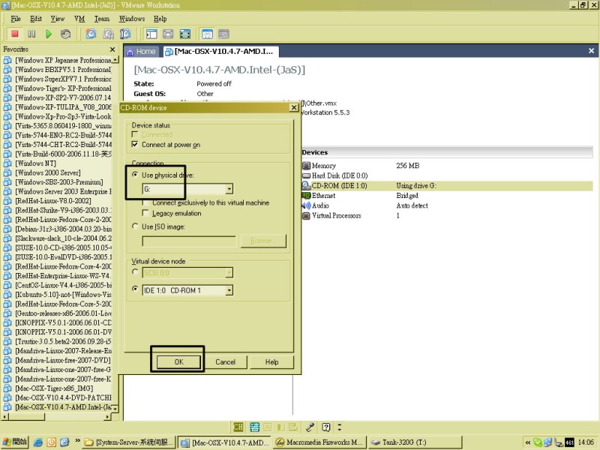Click the Quick Switch toolbar icon
This screenshot has width=600, height=450.
tap(168, 34)
